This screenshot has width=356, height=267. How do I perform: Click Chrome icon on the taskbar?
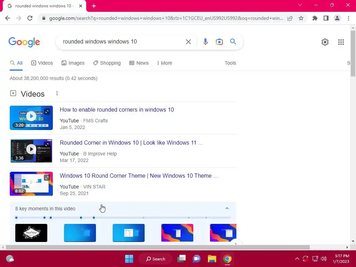click(227, 259)
